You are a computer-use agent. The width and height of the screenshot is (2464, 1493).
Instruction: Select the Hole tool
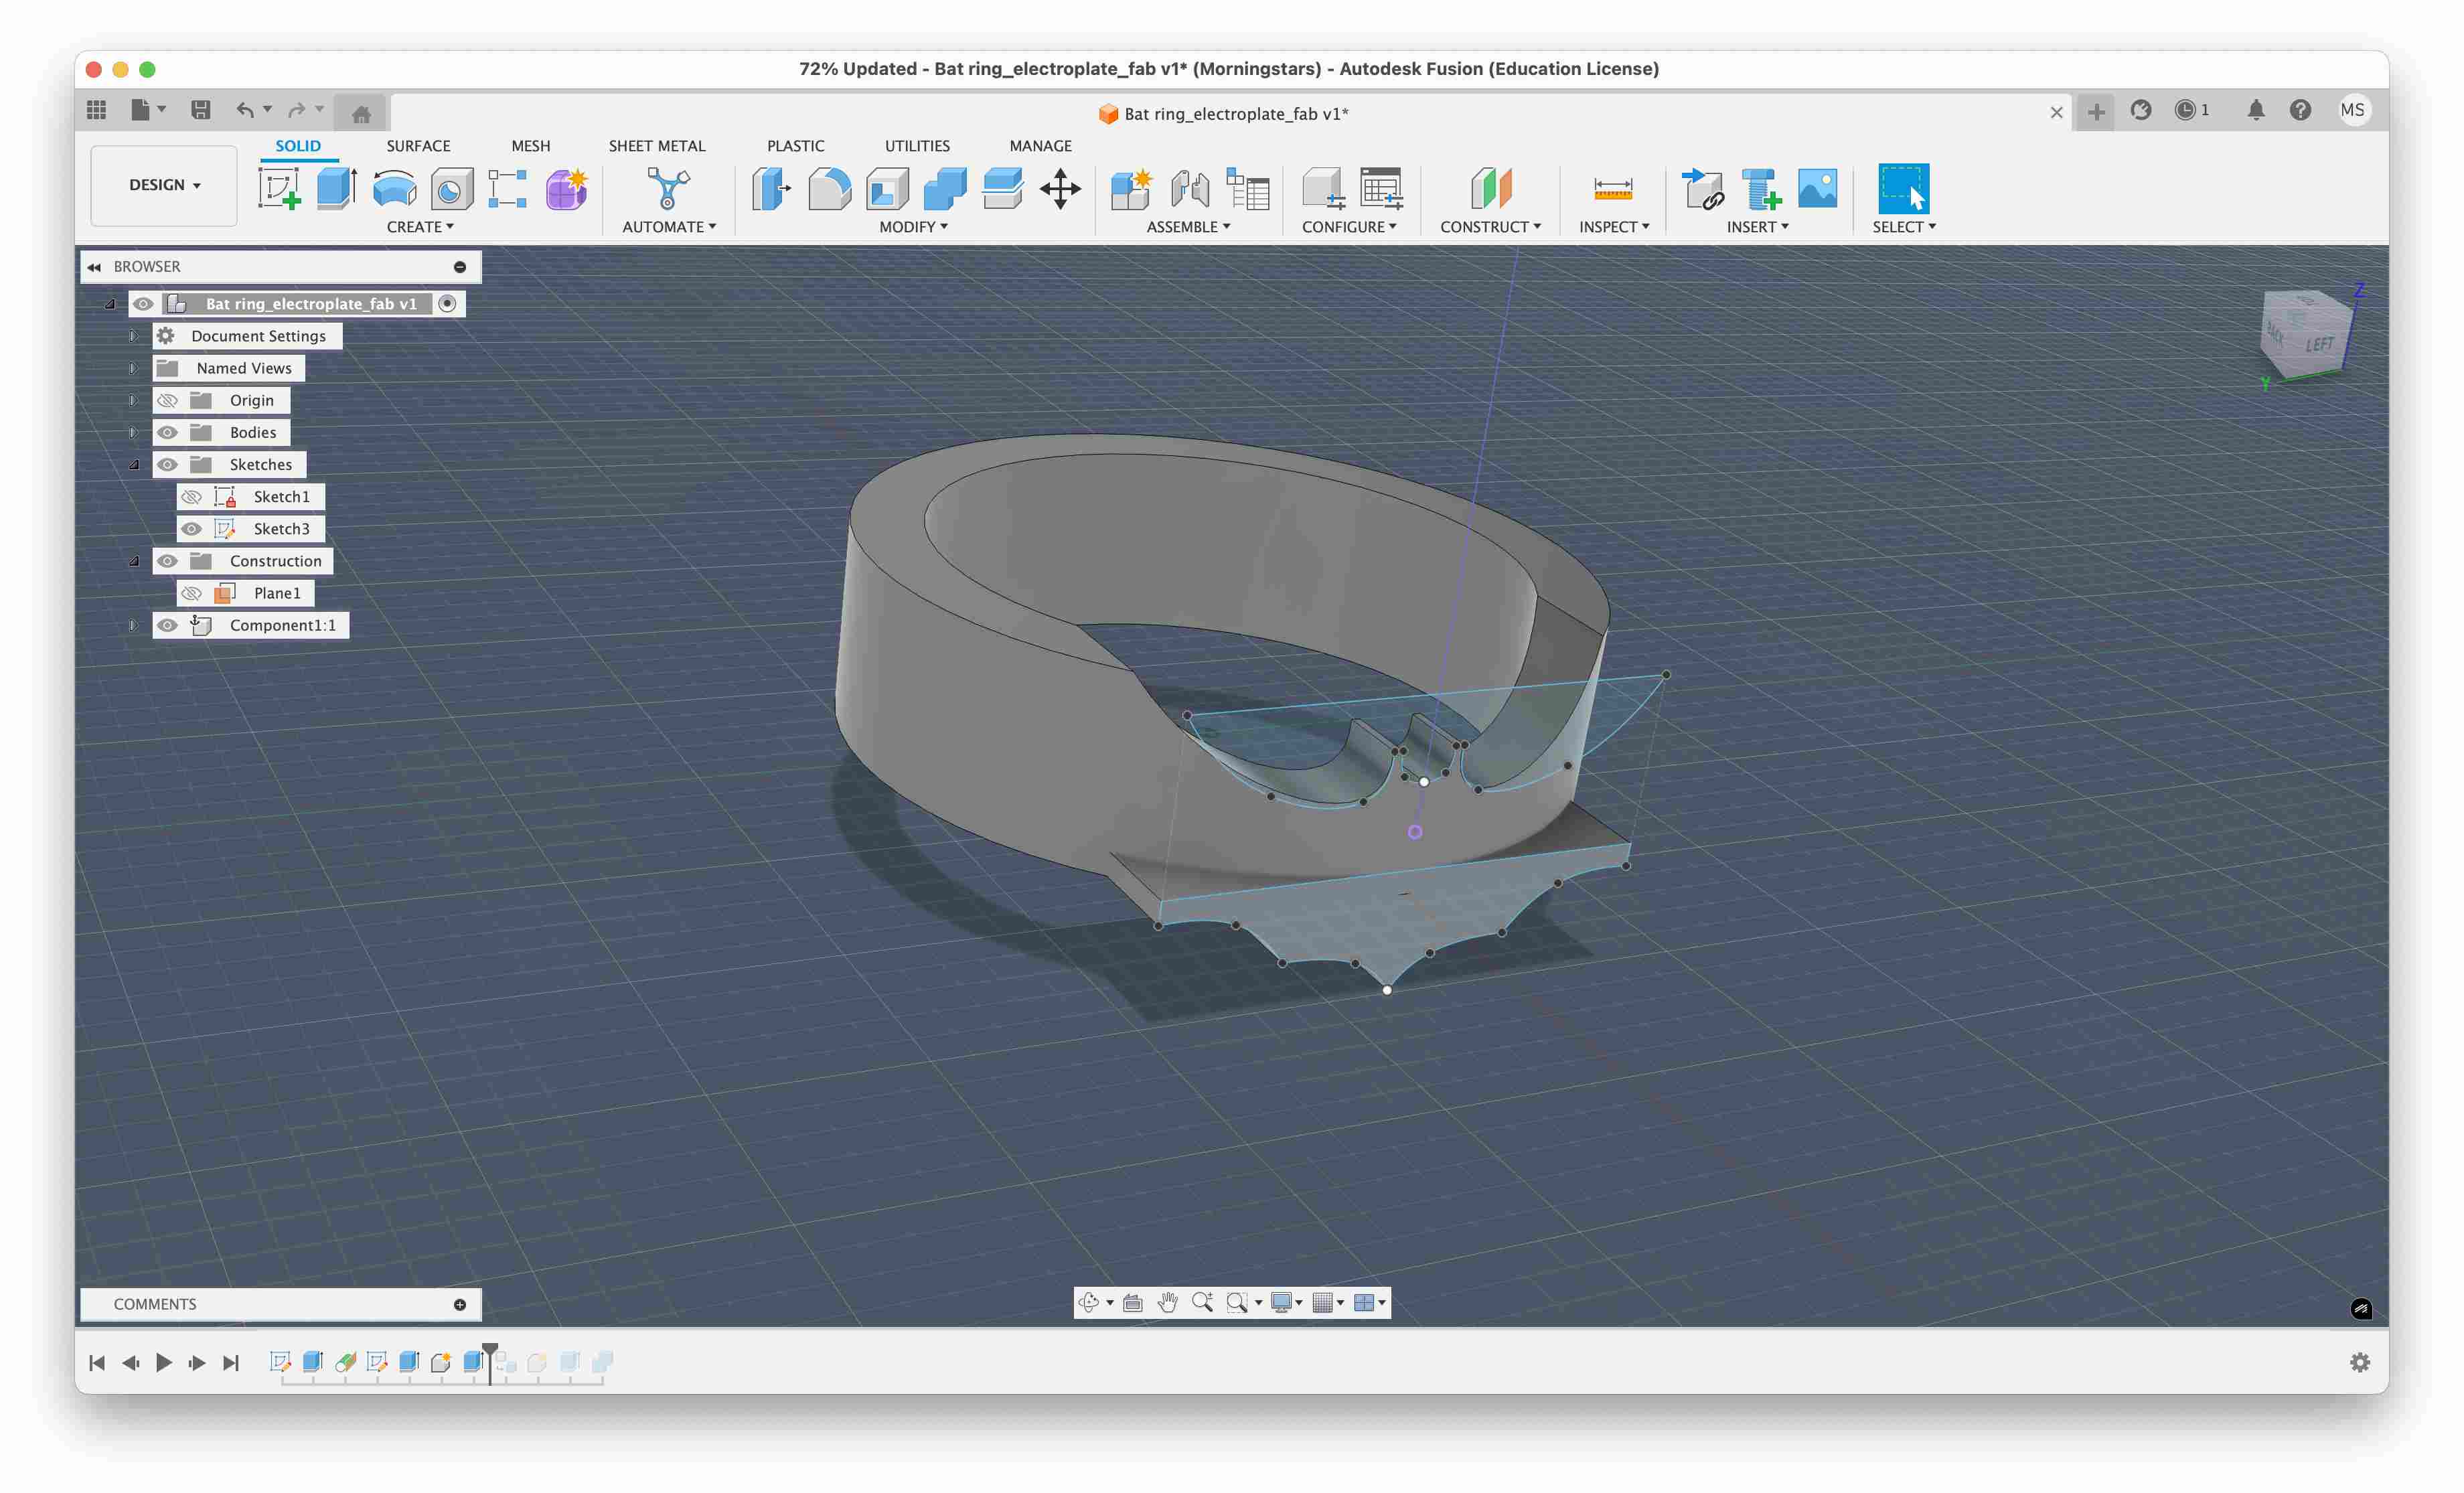(x=451, y=188)
